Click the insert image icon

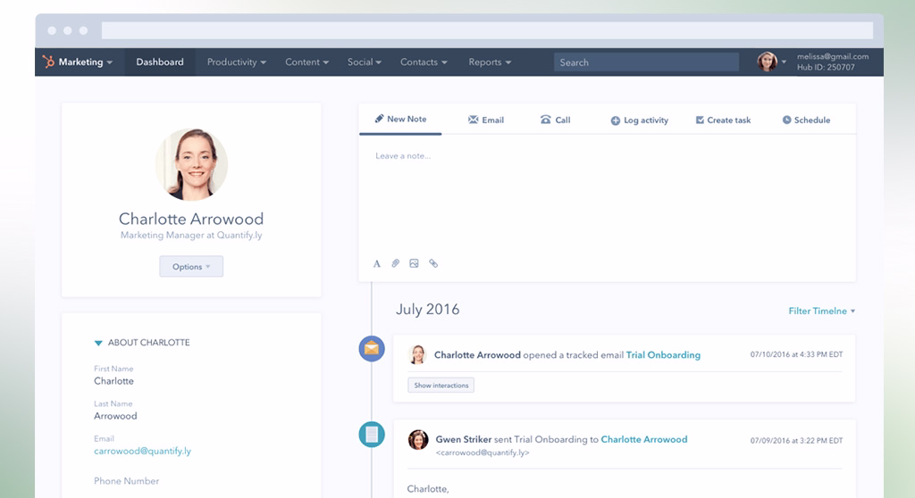click(x=415, y=263)
